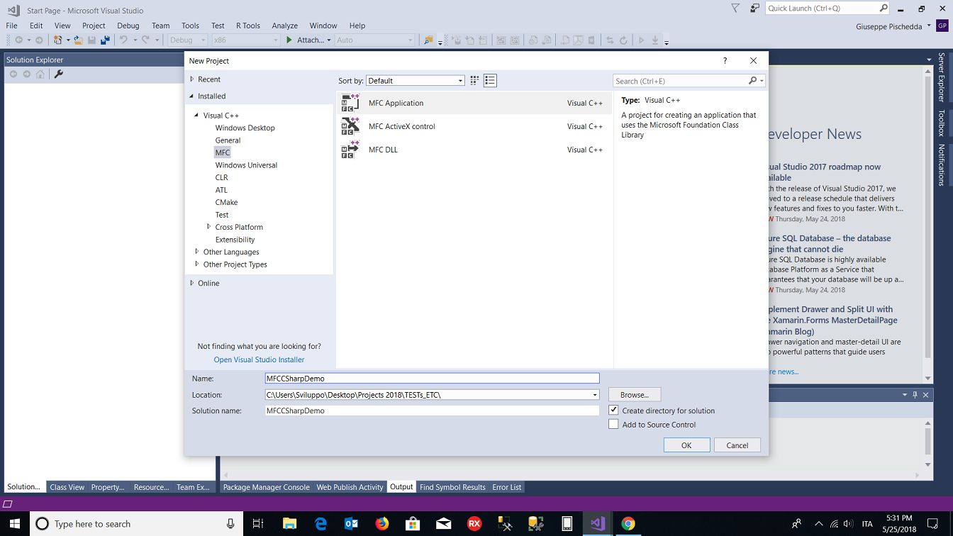Viewport: 953px width, 536px height.
Task: Open Google Chrome from the taskbar
Action: [x=628, y=524]
